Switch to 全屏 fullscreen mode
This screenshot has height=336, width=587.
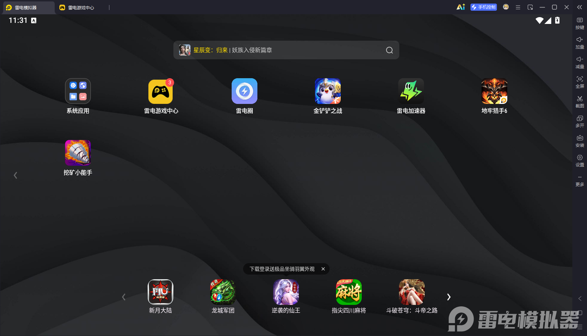coord(580,82)
